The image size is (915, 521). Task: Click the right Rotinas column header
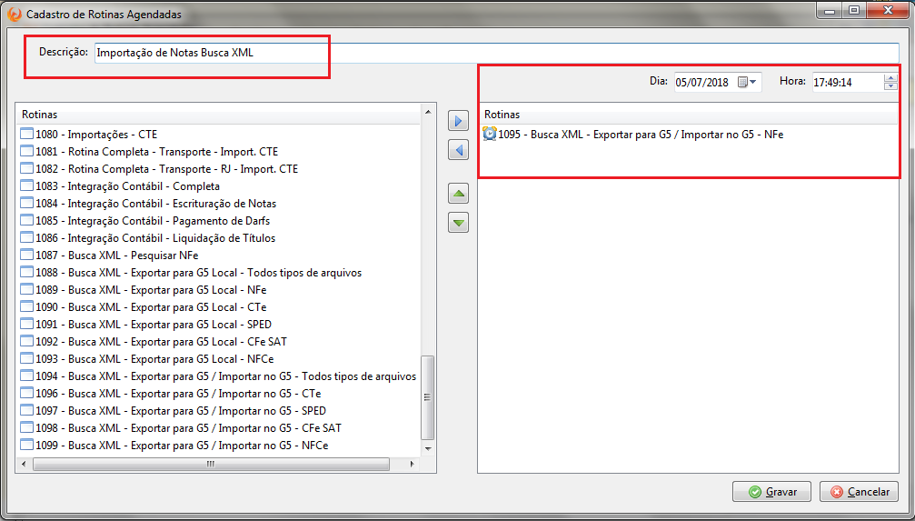(688, 115)
